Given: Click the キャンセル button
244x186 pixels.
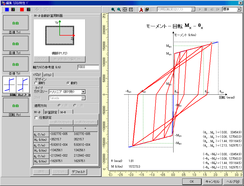Looking at the screenshot, I should 212,181.
